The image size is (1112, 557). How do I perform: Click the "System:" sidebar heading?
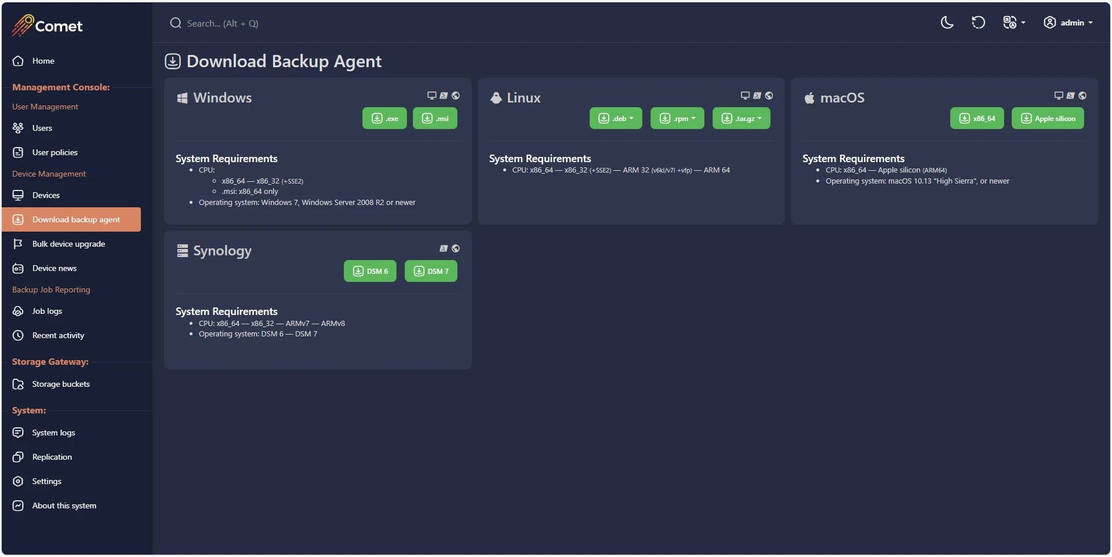click(x=29, y=411)
